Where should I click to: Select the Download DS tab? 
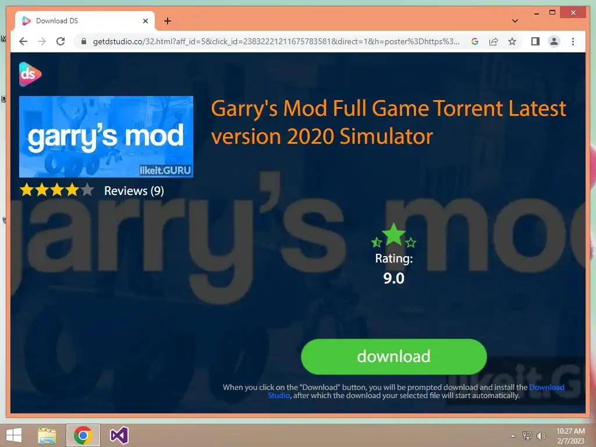pyautogui.click(x=84, y=21)
